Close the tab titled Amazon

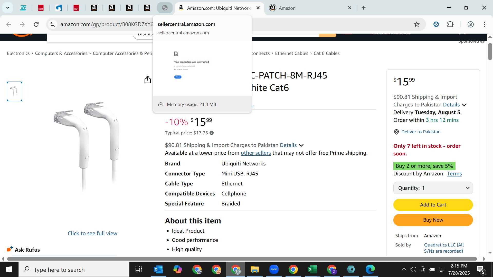(350, 8)
